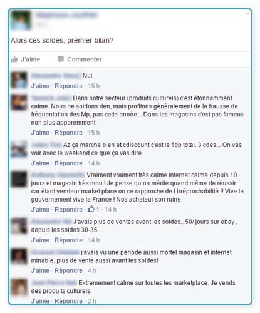Screen dimensions: 260x313
Task: Open the post author's profile picture
Action: [x=21, y=21]
